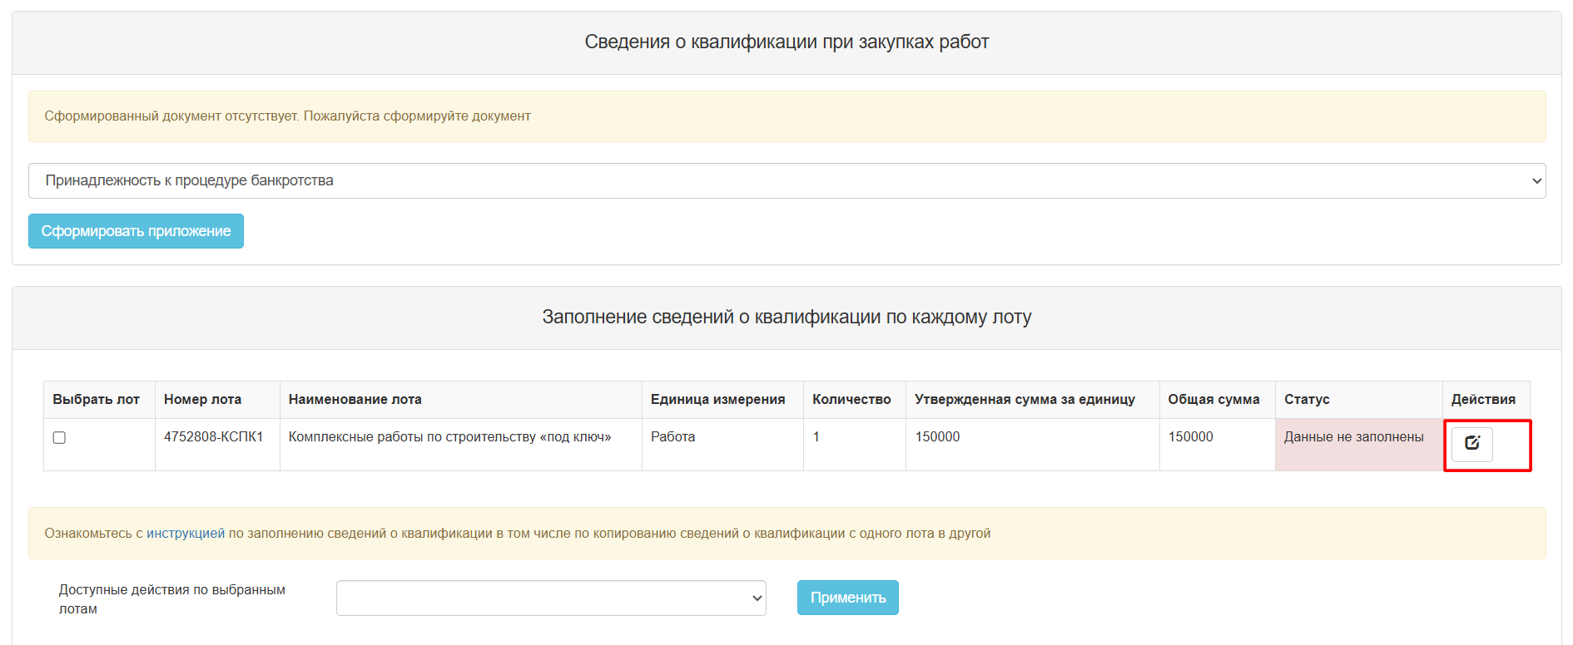Click the Действия column header

point(1483,399)
